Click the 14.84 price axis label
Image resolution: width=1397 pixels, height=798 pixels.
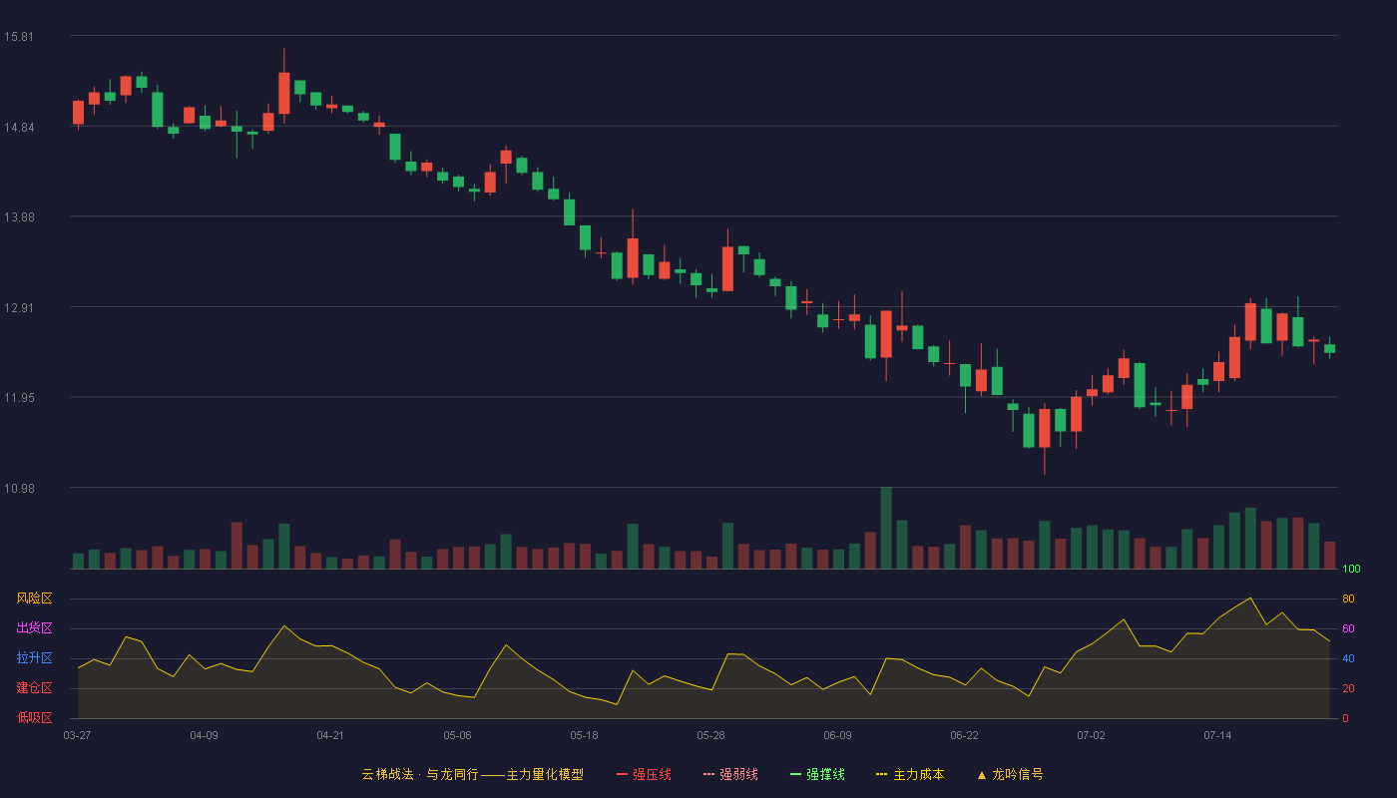[18, 127]
